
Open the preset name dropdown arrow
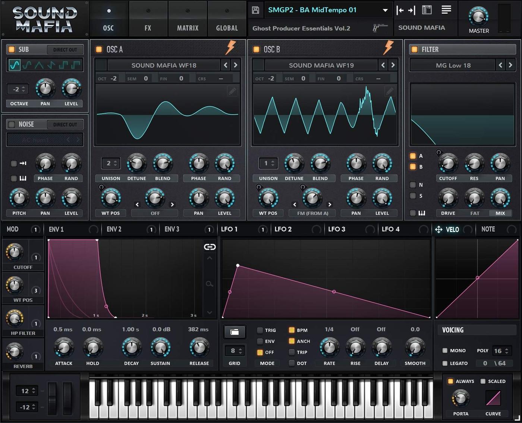[x=385, y=10]
